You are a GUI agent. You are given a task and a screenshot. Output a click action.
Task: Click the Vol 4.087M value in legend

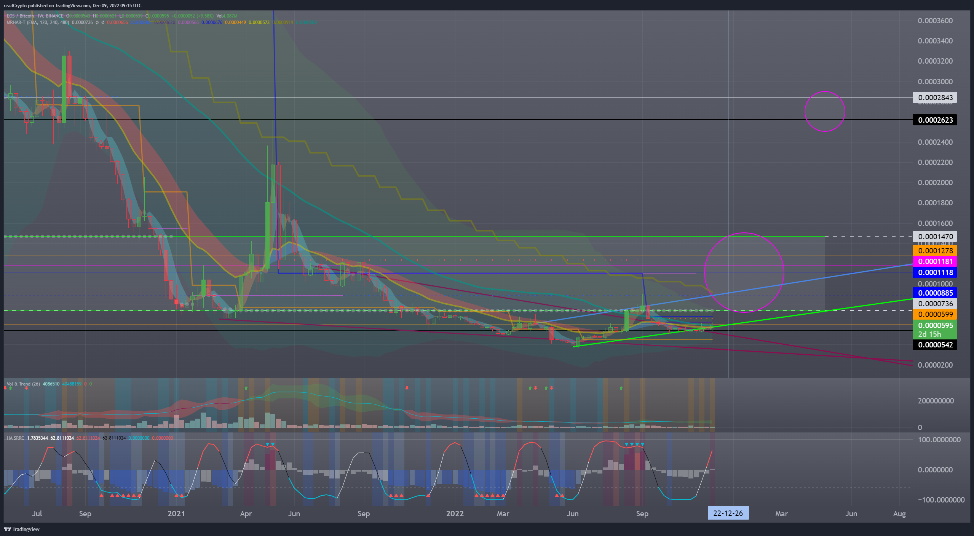point(227,16)
